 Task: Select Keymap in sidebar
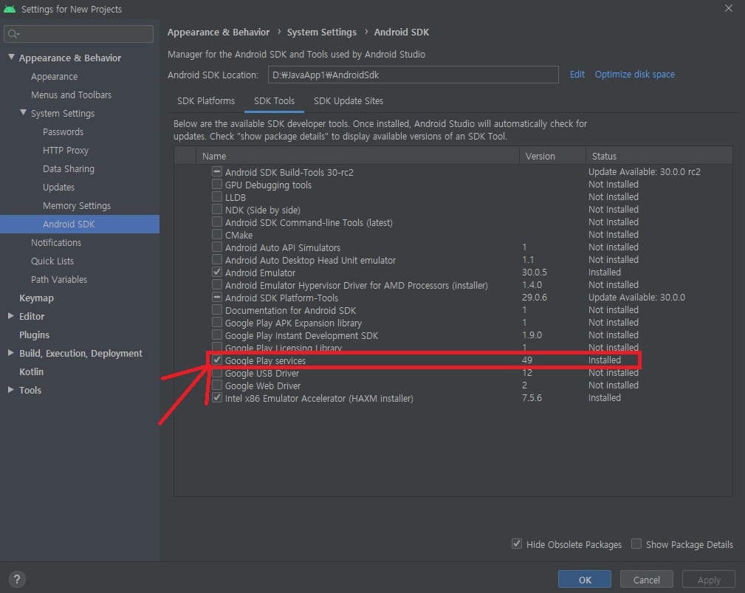36,298
